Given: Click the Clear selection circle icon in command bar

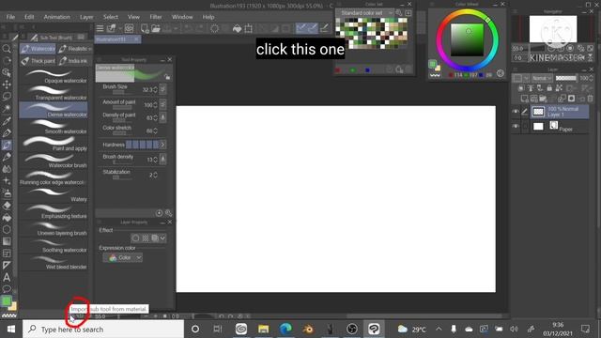Looking at the screenshot, I should (x=215, y=28).
